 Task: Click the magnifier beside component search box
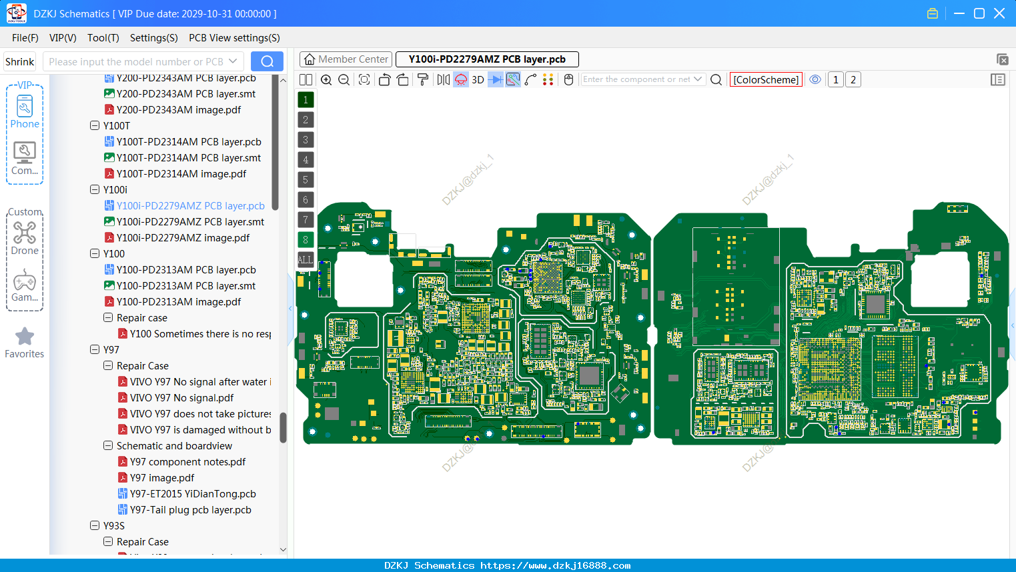[x=716, y=80]
